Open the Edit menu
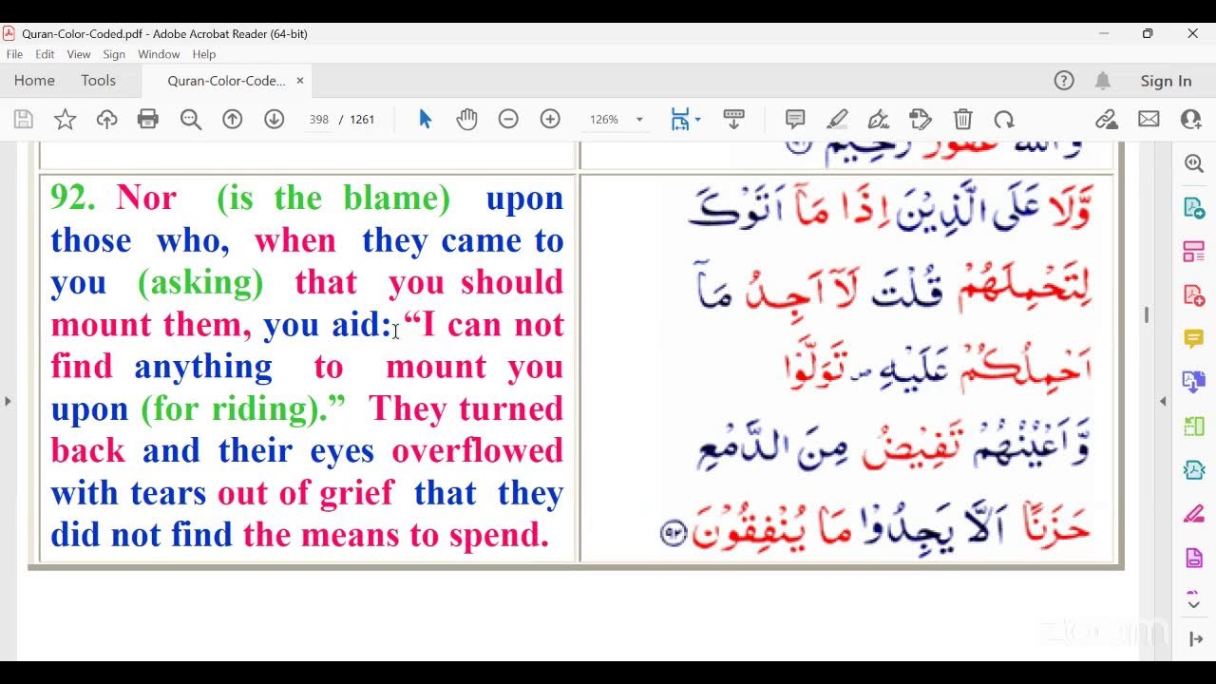 click(x=45, y=54)
